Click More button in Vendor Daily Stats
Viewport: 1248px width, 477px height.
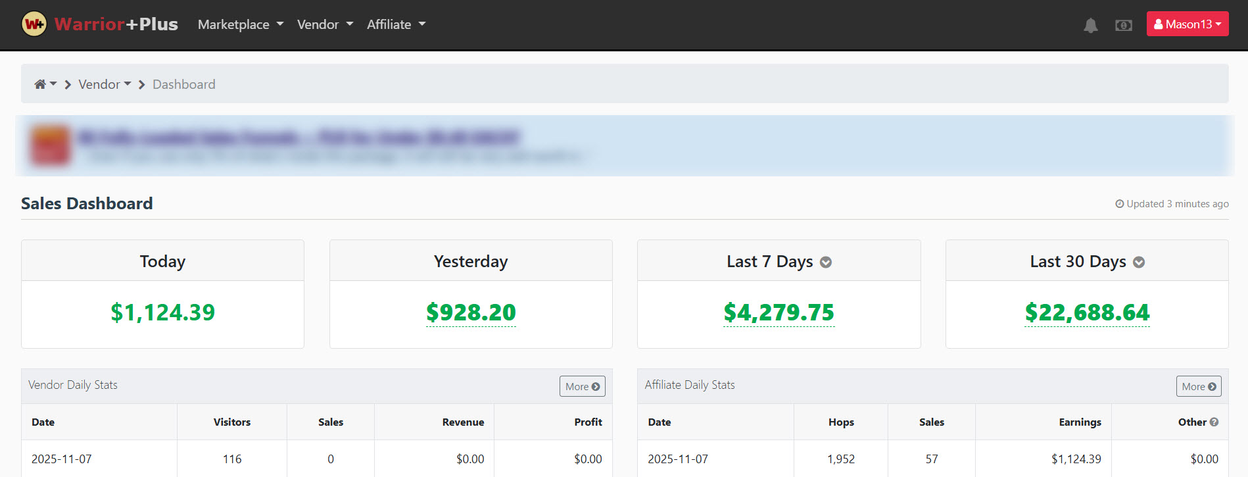point(582,386)
